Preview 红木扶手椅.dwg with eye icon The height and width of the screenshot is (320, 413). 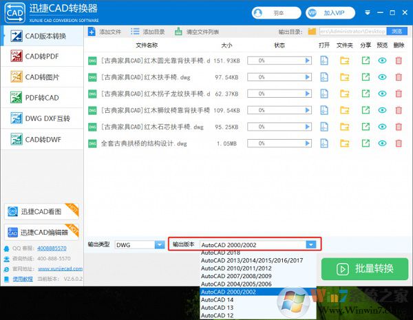382,77
